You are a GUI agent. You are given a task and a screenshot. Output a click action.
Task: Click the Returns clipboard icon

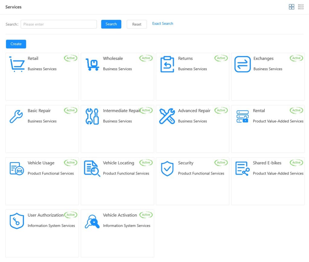(x=167, y=64)
